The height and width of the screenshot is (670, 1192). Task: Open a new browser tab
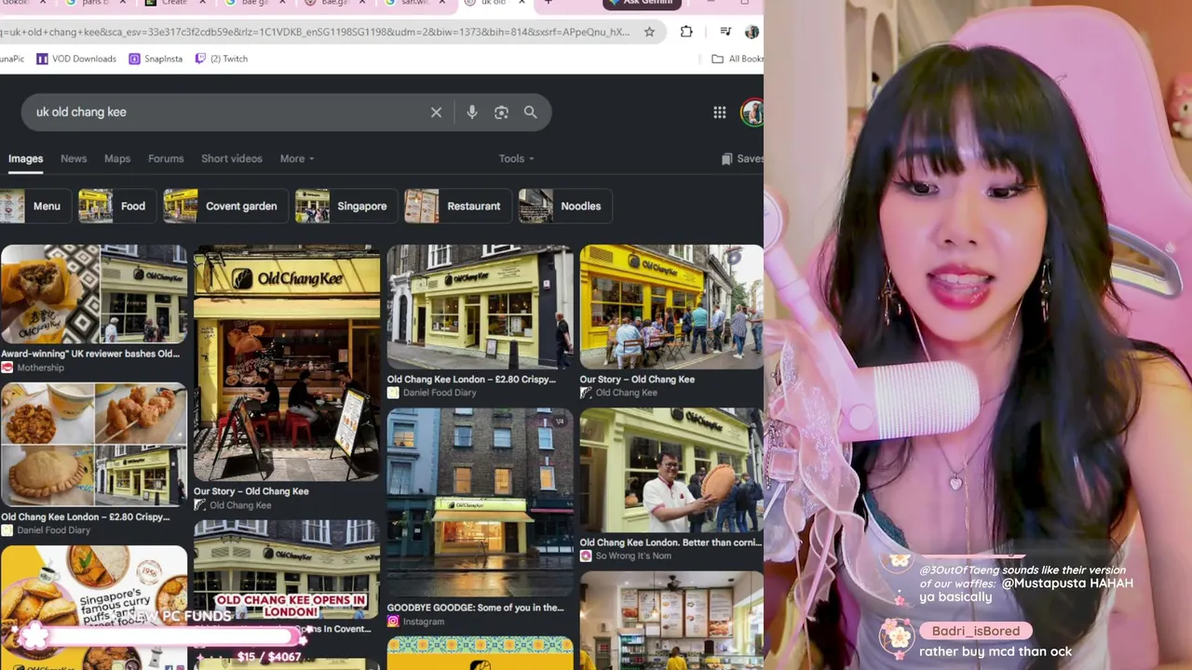click(x=549, y=3)
